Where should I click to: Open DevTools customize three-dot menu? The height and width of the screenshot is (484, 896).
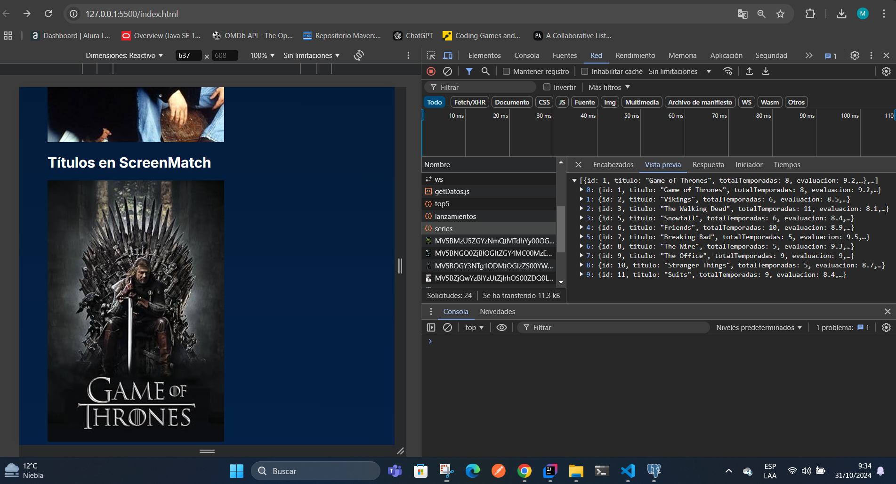pos(871,55)
